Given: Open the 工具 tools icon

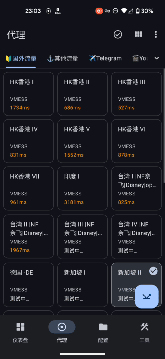Looking at the screenshot, I should click(x=145, y=327).
